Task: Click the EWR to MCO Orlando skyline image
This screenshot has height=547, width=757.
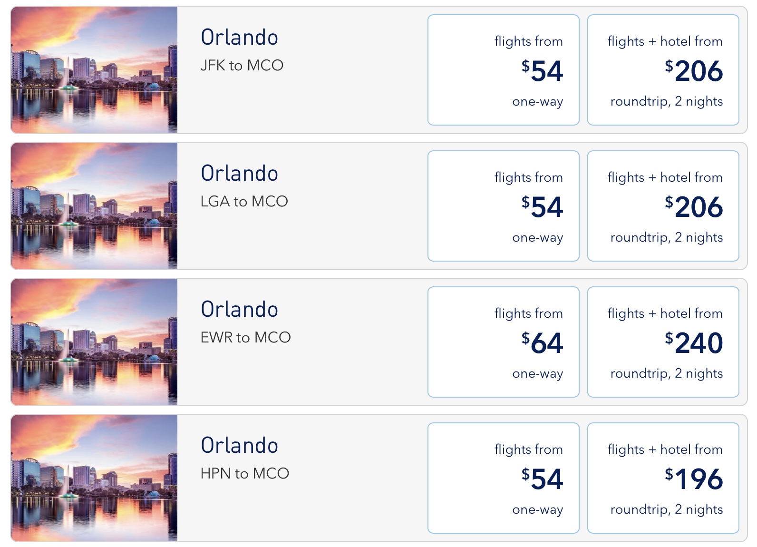Action: coord(94,342)
